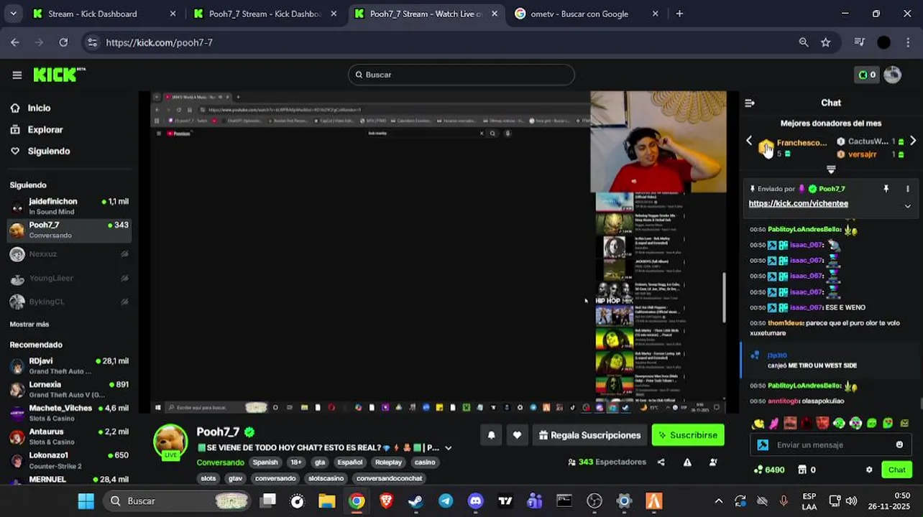Send message with Chat button
Viewport: 923px width, 517px height.
pos(896,470)
